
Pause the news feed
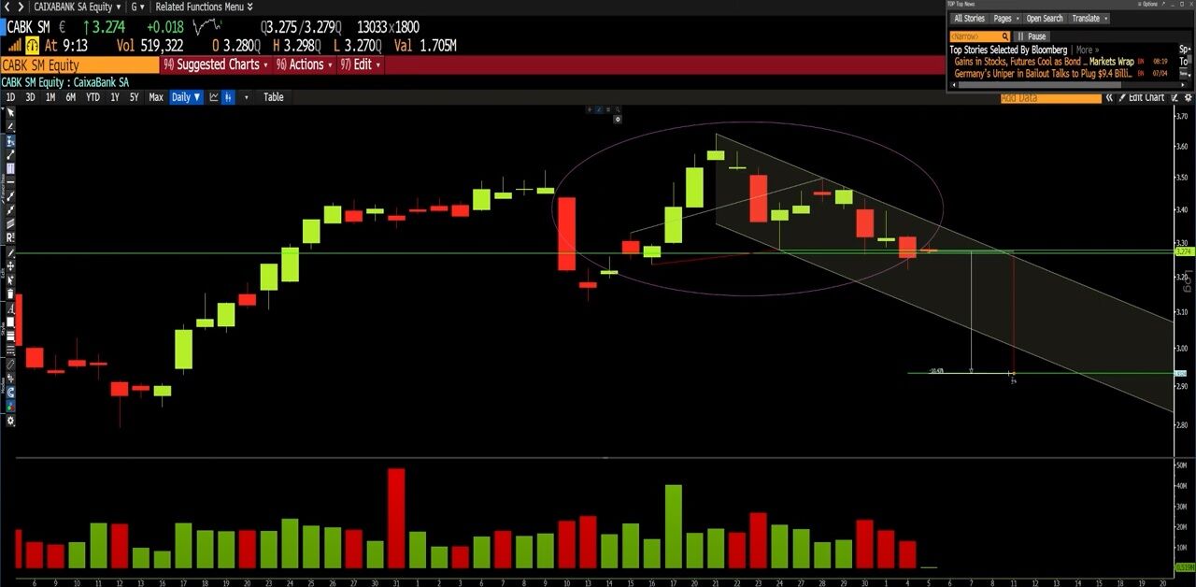coord(1032,36)
